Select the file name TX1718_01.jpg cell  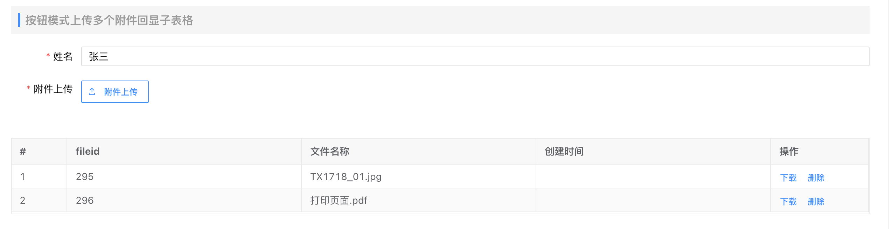click(x=346, y=176)
